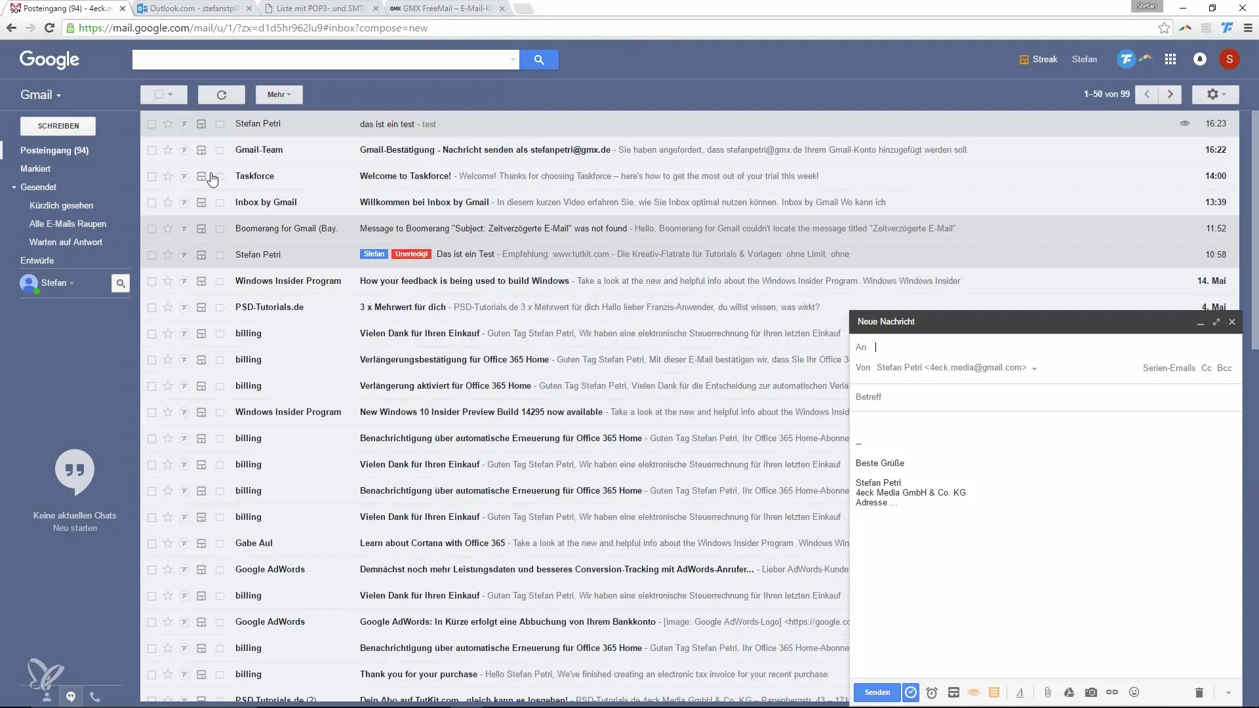The height and width of the screenshot is (708, 1259).
Task: Open more compose options arrow
Action: pyautogui.click(x=1228, y=693)
